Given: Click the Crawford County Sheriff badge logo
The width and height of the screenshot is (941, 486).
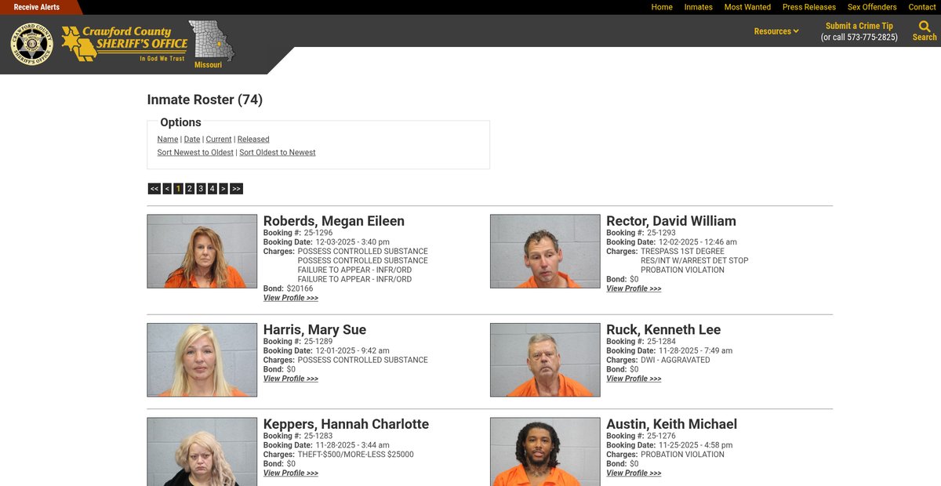Looking at the screenshot, I should click(x=32, y=44).
